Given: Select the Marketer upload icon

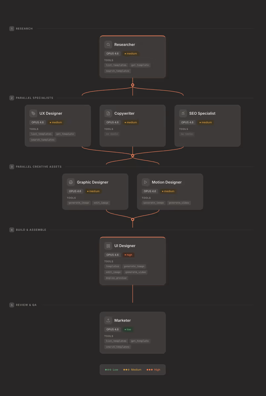Looking at the screenshot, I should click(x=108, y=320).
